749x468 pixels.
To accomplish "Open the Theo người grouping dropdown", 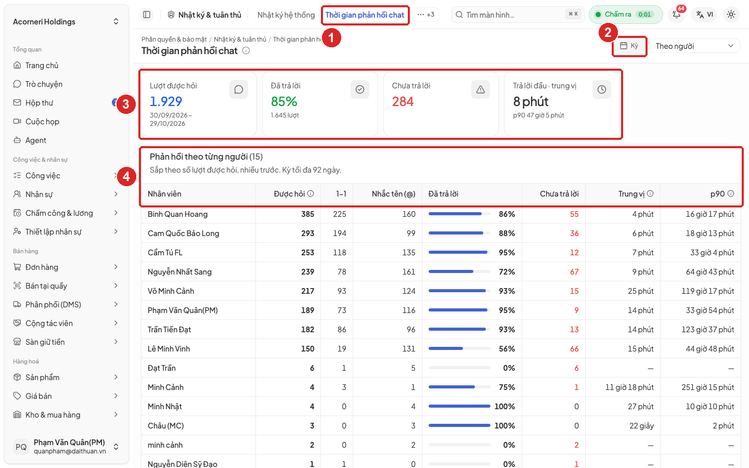I will (694, 46).
